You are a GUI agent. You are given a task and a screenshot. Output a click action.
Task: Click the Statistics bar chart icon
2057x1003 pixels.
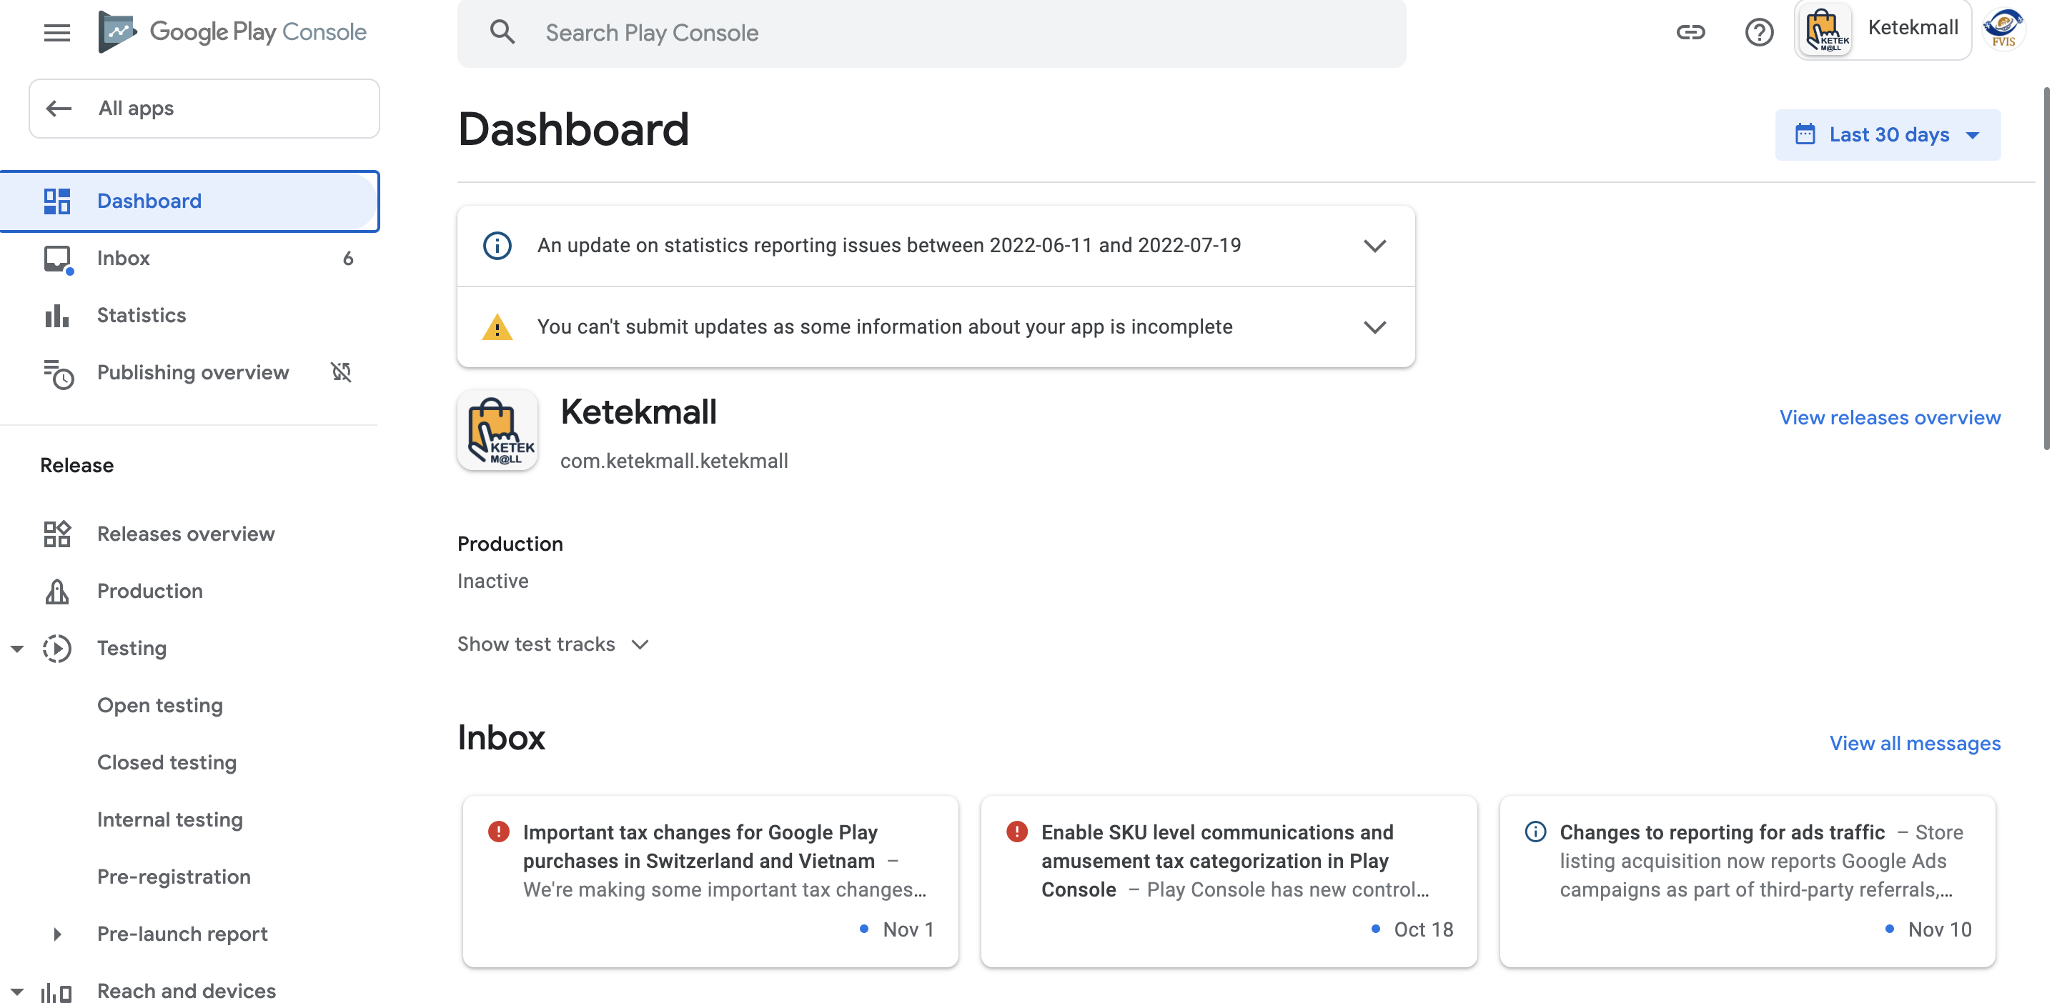(56, 315)
